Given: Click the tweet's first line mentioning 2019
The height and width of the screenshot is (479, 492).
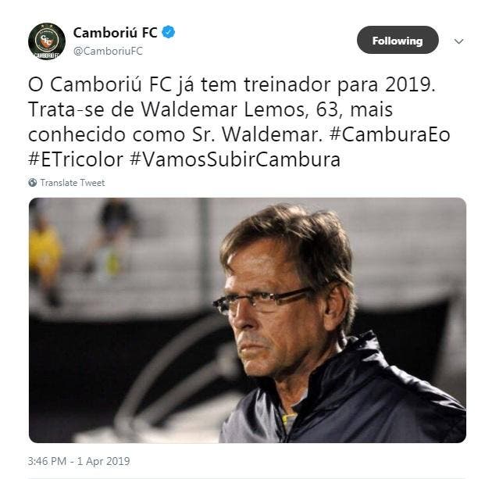Looking at the screenshot, I should click(x=232, y=84).
